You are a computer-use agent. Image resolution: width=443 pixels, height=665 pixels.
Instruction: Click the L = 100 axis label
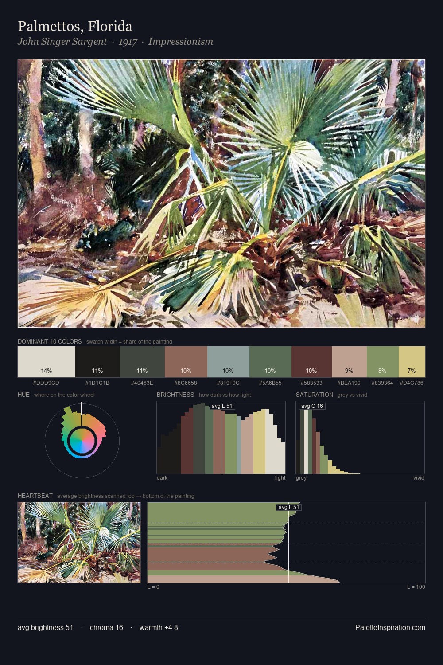416,587
